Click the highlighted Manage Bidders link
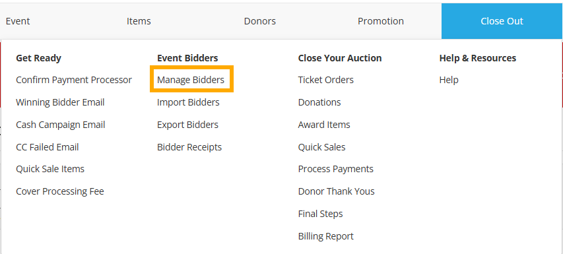 click(191, 80)
